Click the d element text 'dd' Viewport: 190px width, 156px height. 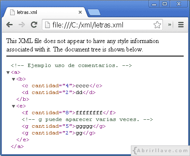point(79,92)
